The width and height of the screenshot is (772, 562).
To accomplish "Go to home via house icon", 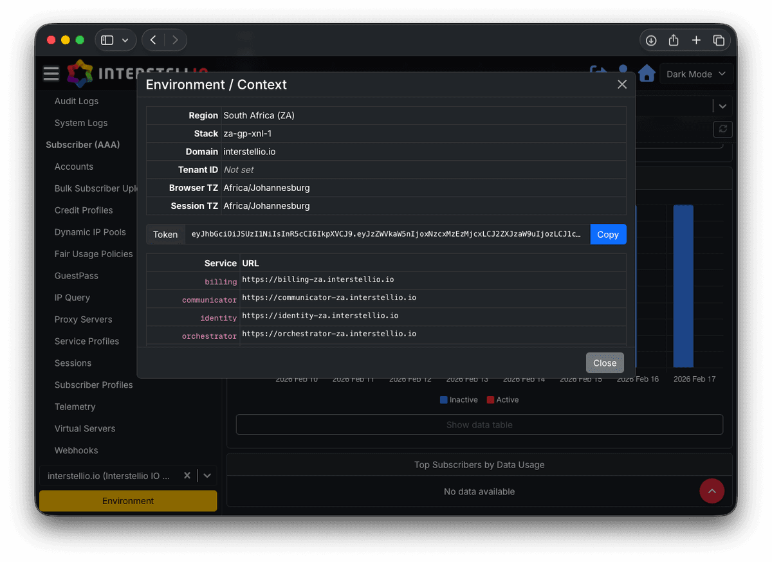I will [x=647, y=74].
